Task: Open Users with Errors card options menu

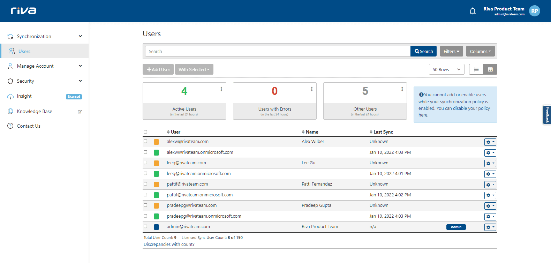Action: [311, 89]
